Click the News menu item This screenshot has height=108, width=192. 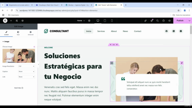click(x=125, y=31)
